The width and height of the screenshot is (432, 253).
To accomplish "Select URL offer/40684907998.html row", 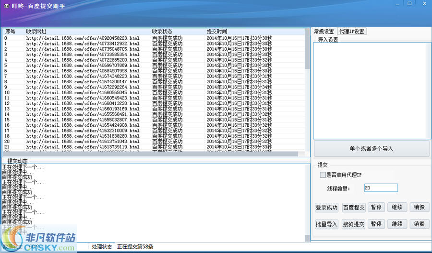I will [154, 71].
